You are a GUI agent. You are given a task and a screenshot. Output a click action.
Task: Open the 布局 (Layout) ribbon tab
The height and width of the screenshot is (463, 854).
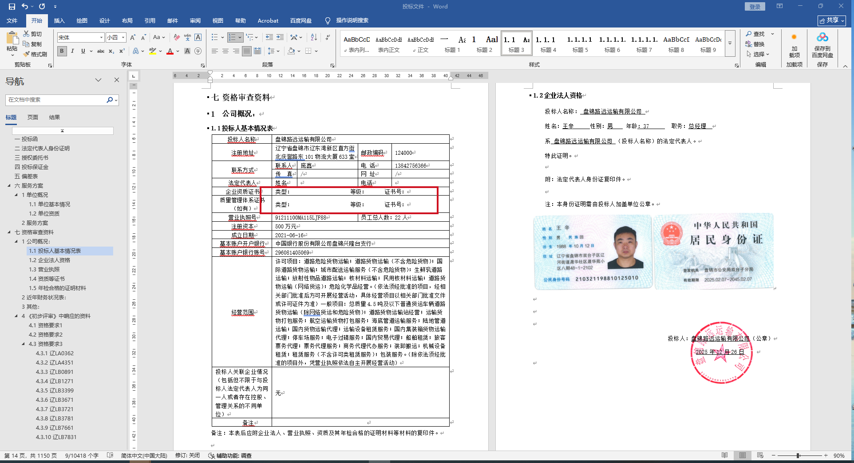[x=127, y=20]
